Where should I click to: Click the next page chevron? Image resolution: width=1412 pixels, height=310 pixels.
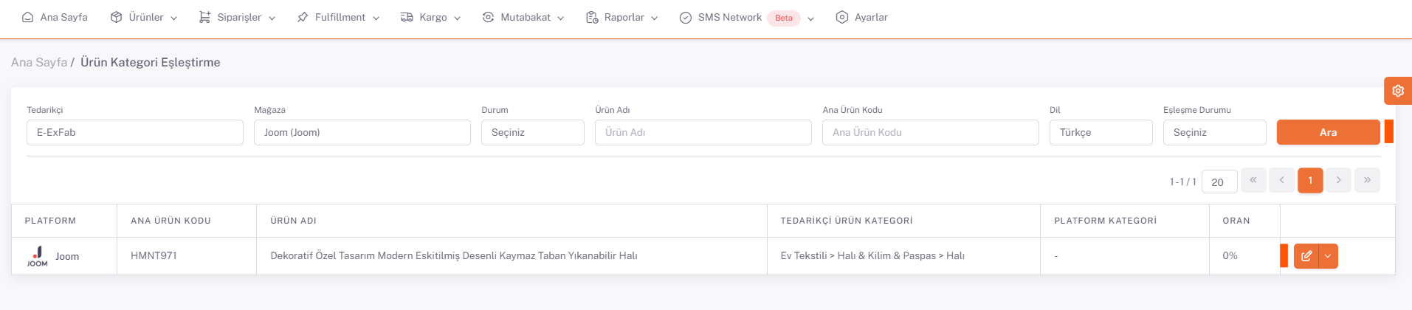click(x=1338, y=180)
